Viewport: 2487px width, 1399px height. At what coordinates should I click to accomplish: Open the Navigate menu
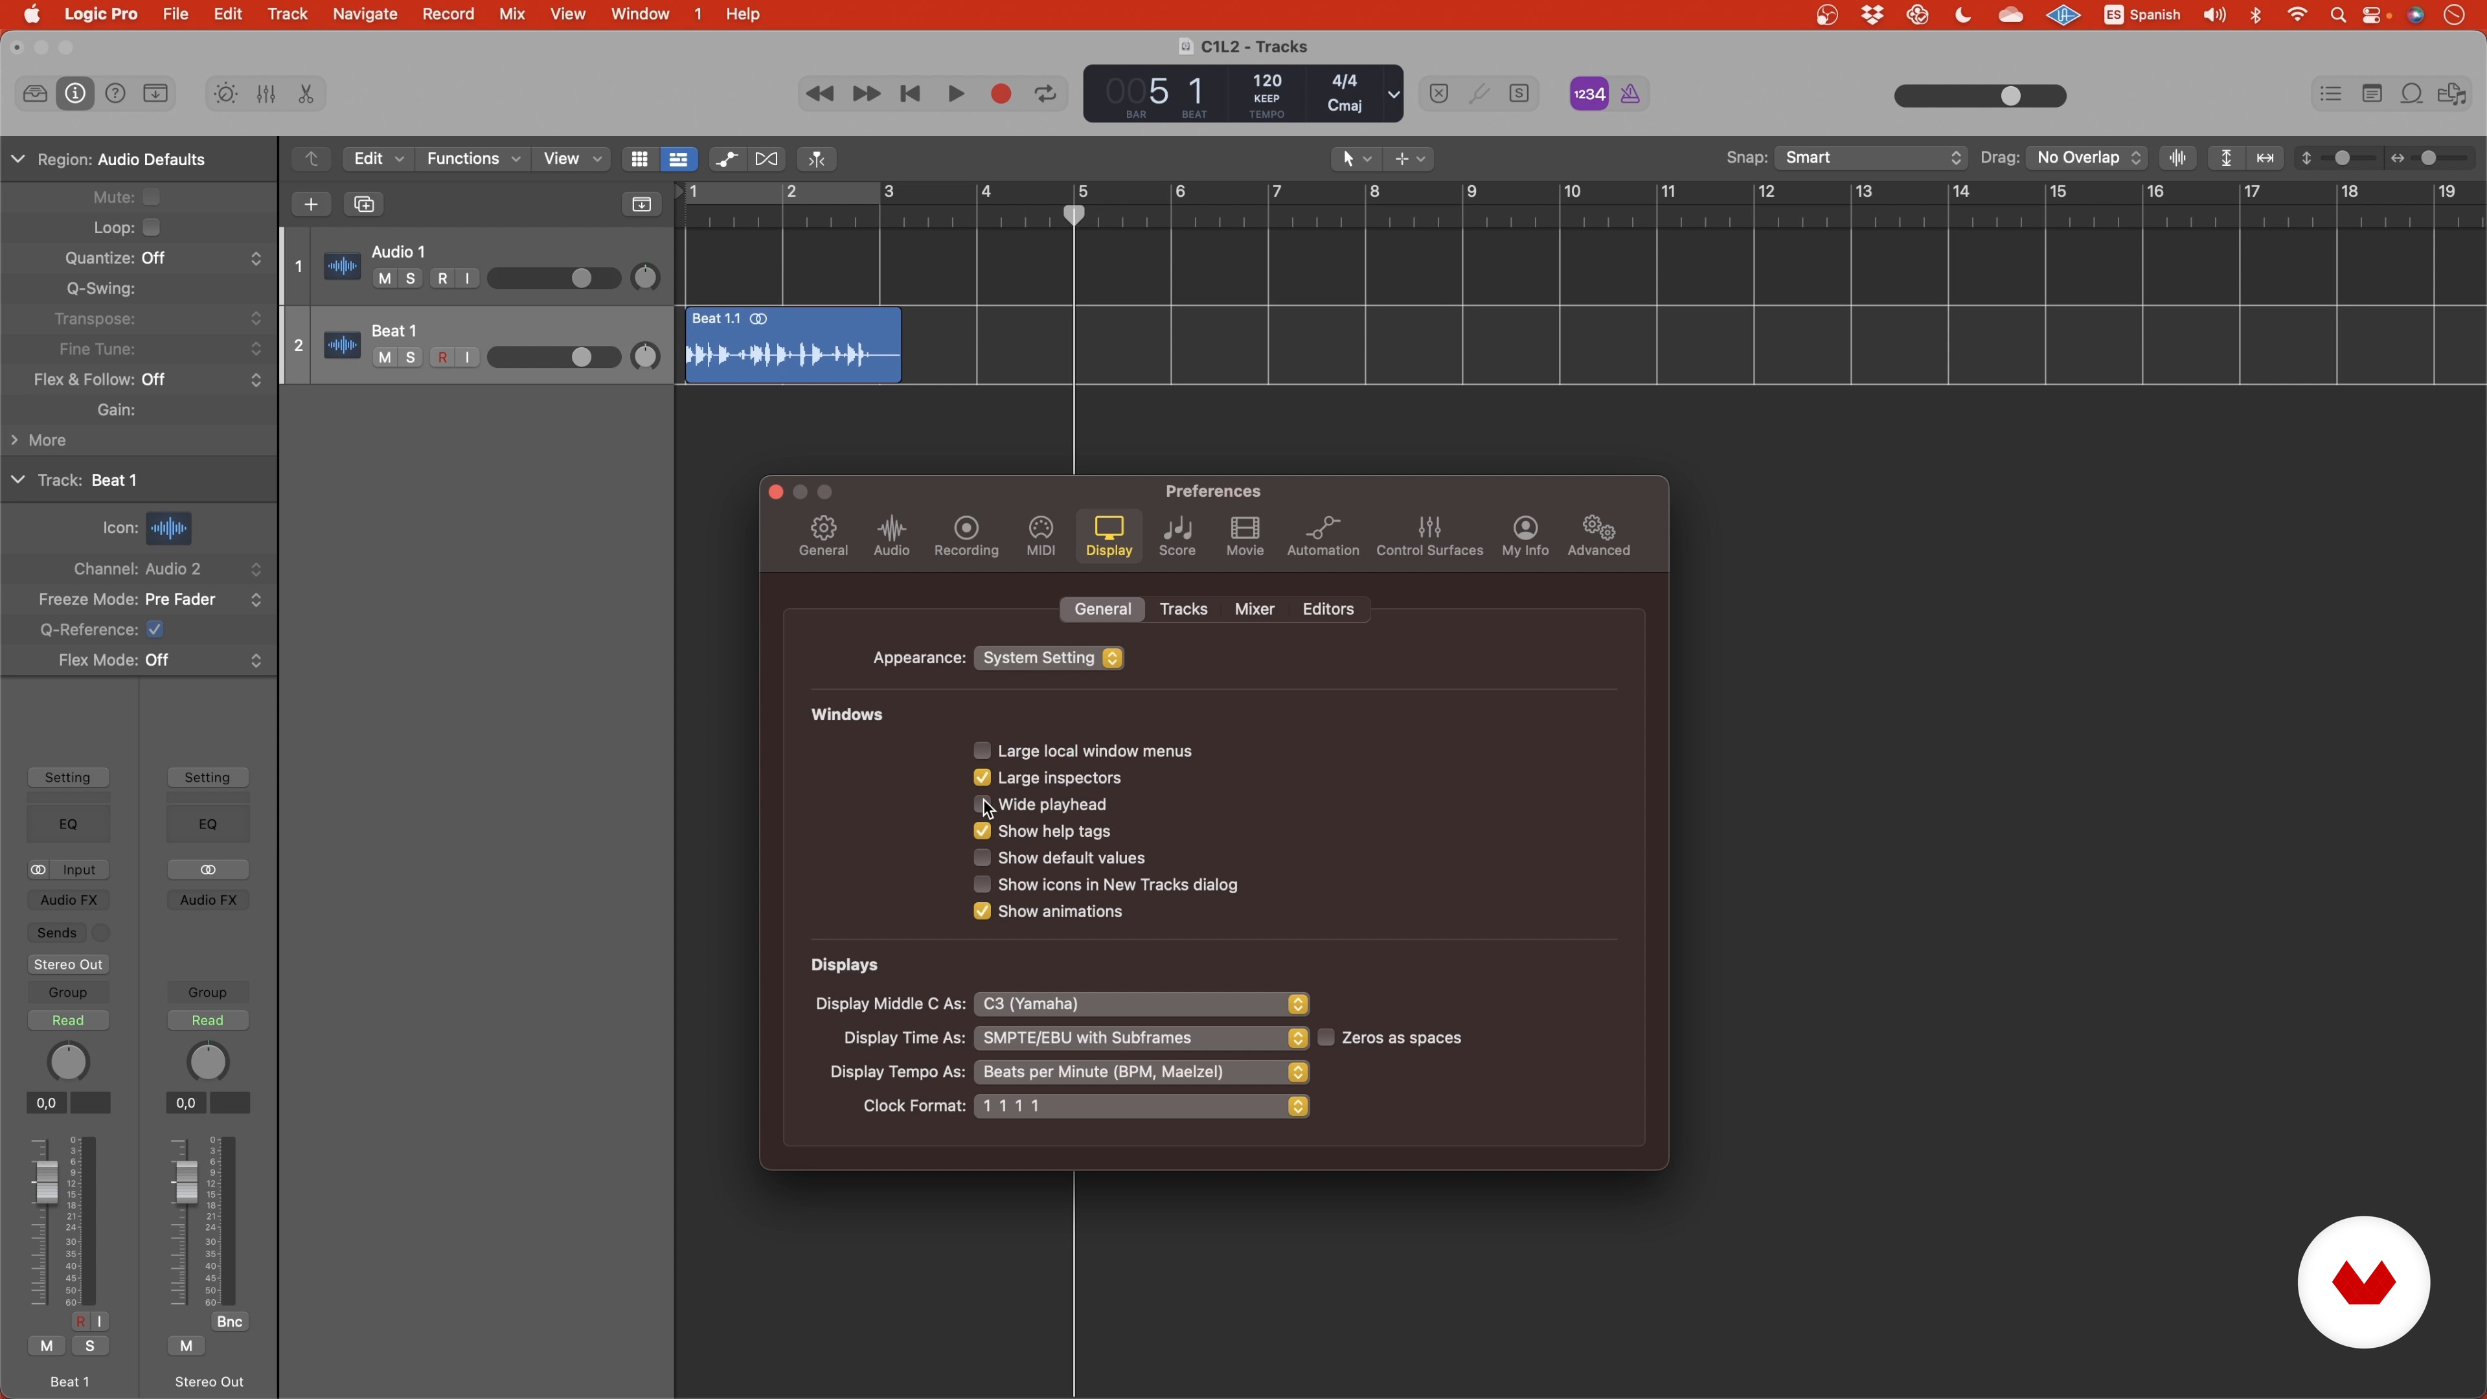(365, 14)
